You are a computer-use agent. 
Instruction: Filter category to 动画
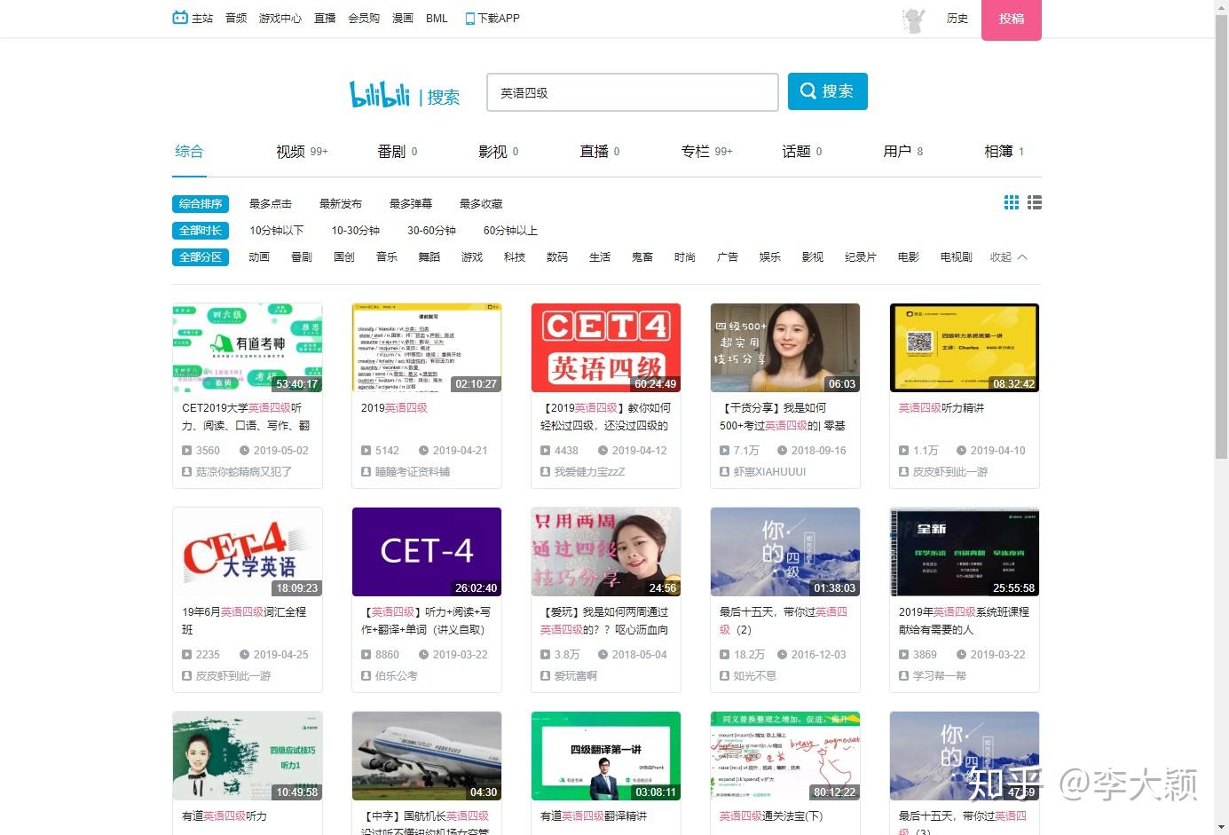tap(259, 257)
